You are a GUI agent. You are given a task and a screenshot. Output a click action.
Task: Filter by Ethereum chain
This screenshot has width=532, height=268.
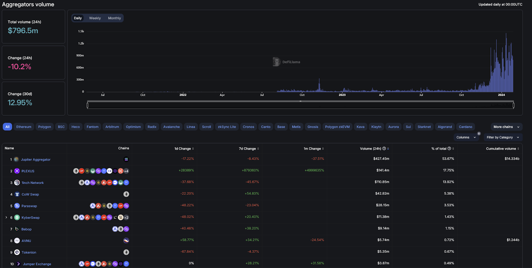[x=24, y=127]
